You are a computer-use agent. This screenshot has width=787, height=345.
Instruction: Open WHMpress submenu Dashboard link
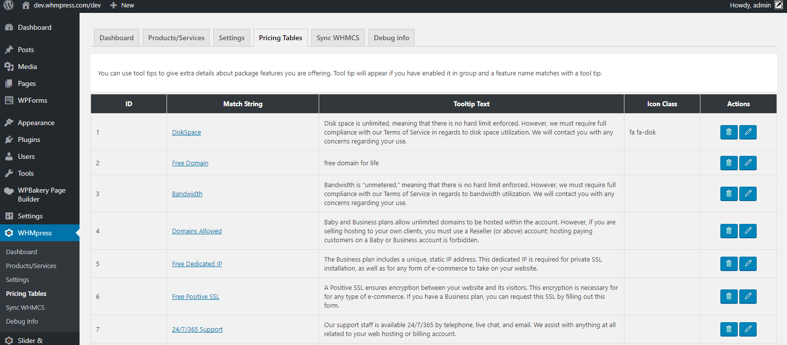(21, 252)
